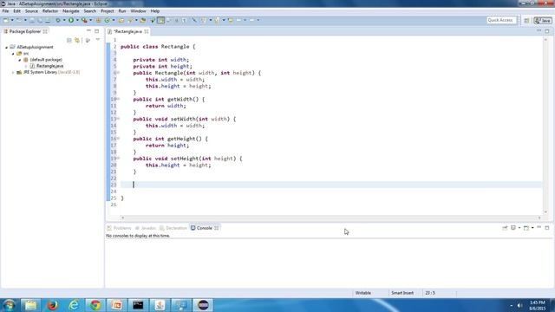The width and height of the screenshot is (555, 312).
Task: Expand the JRE System Library node
Action: pyautogui.click(x=13, y=73)
